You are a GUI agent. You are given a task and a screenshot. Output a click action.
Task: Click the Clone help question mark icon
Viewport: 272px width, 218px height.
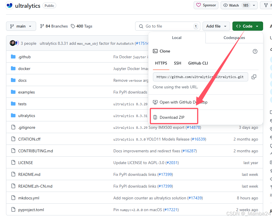(x=255, y=51)
